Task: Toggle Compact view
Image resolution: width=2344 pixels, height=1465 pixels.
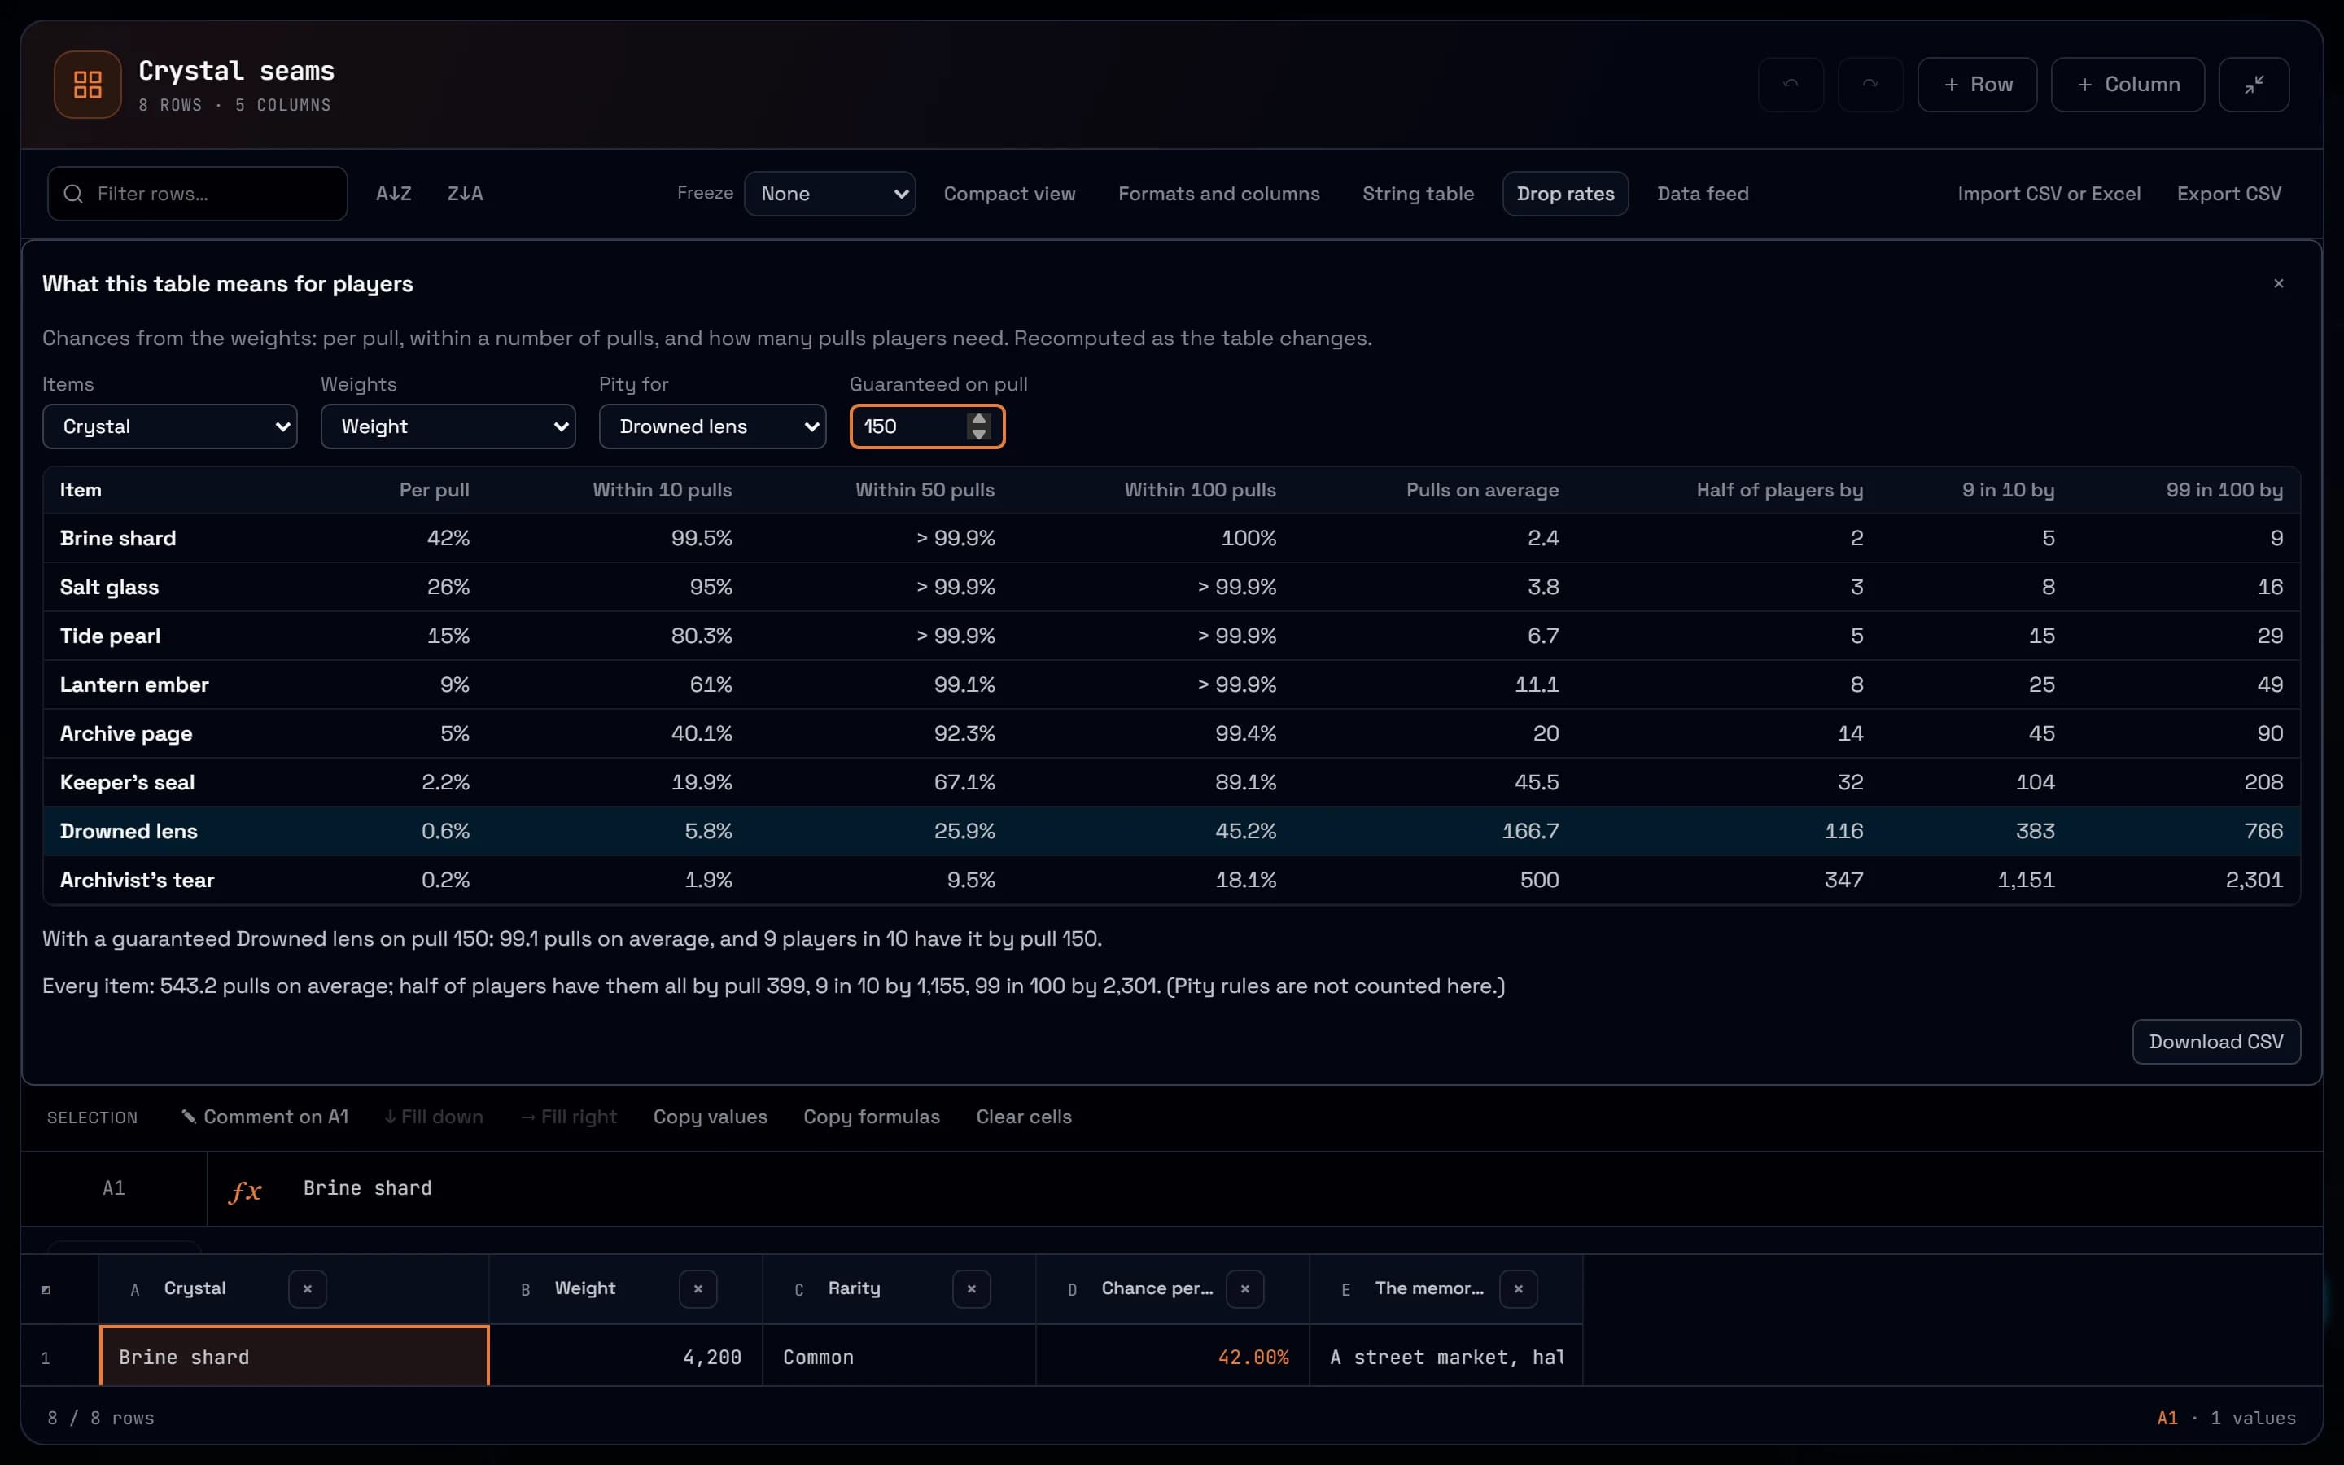Action: (x=1009, y=194)
